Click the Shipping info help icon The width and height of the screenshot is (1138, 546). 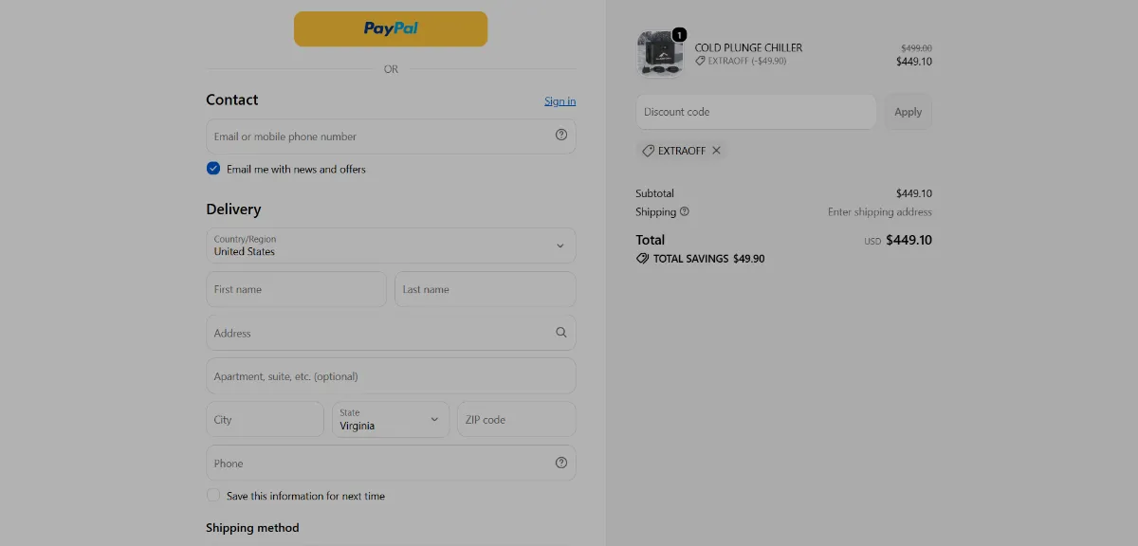point(685,211)
